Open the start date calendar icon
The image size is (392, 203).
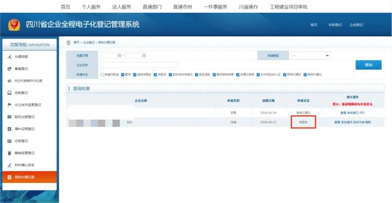point(119,55)
